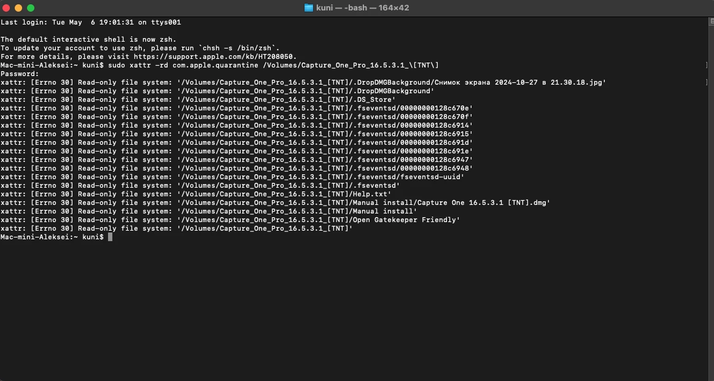714x381 pixels.
Task: Click the error line for fseventsd/00000000128c6948
Action: 237,169
